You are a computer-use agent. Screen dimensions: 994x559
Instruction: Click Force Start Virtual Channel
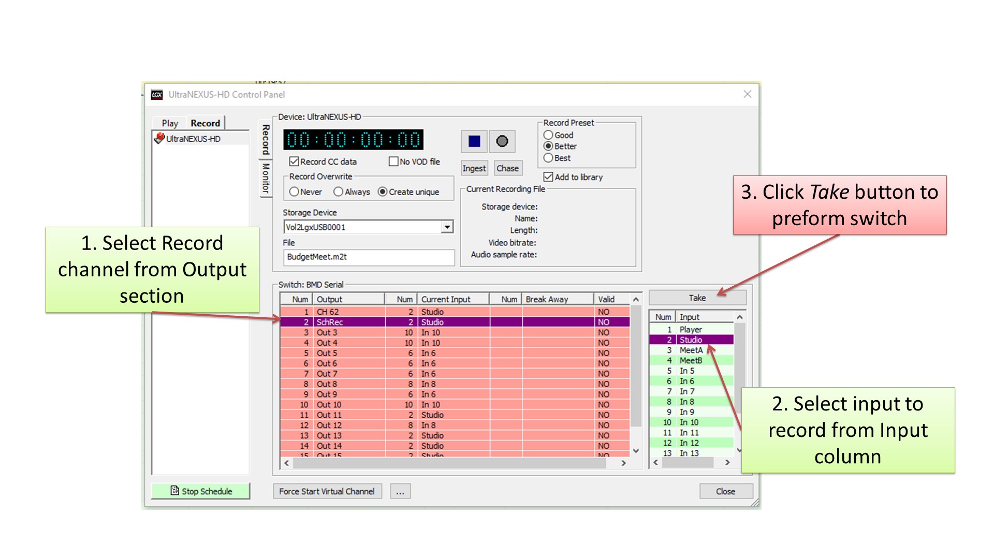coord(327,491)
